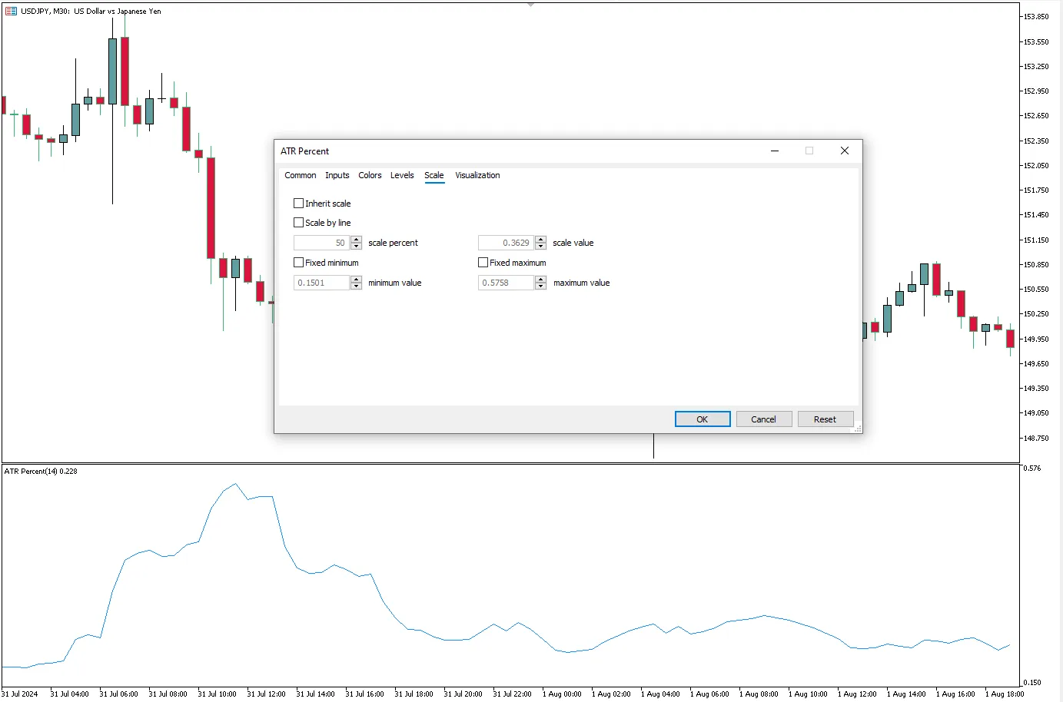Go to the Colors tab

370,176
